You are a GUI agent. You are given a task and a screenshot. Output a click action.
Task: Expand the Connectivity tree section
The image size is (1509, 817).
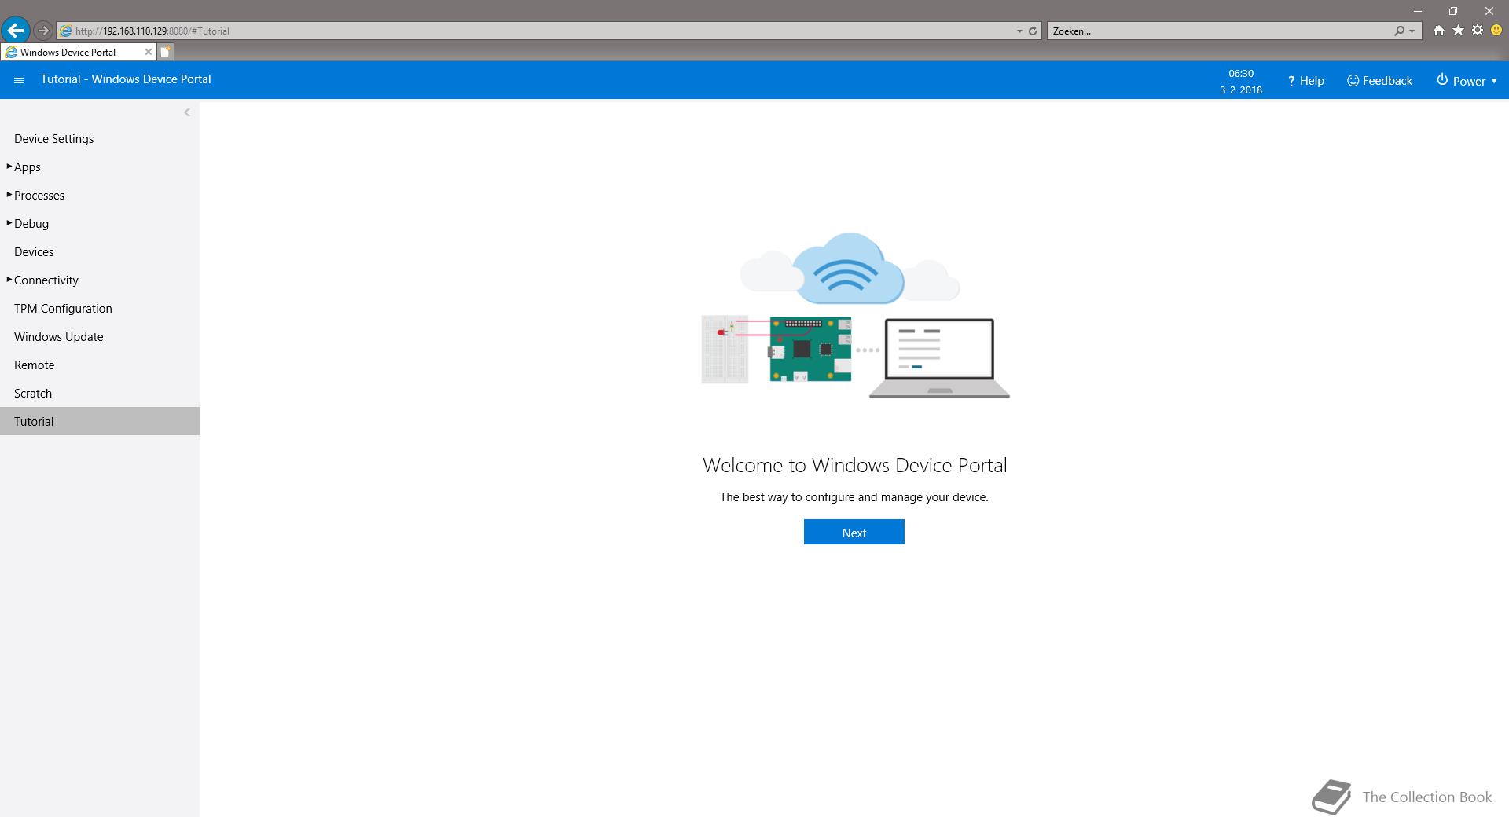(x=9, y=280)
